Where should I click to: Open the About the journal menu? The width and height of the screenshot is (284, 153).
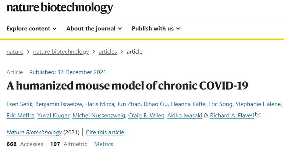(x=94, y=29)
